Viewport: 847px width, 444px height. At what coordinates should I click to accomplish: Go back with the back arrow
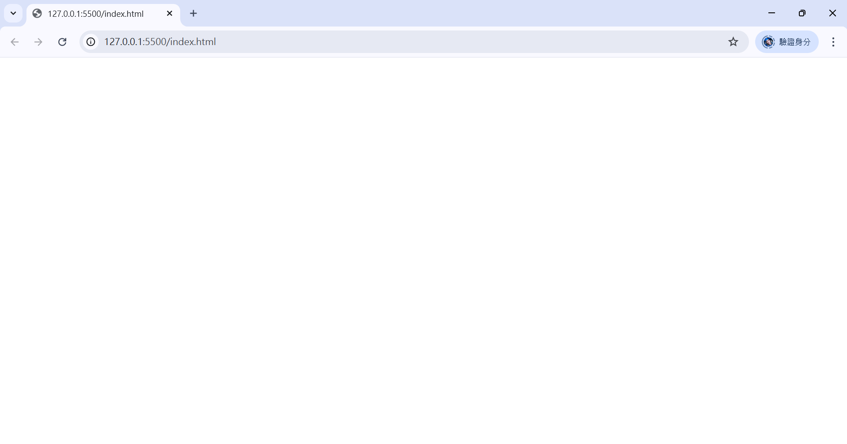click(x=15, y=42)
